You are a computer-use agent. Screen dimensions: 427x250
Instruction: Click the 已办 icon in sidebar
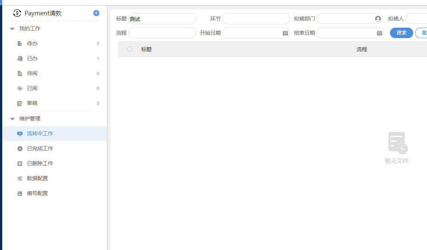click(20, 59)
